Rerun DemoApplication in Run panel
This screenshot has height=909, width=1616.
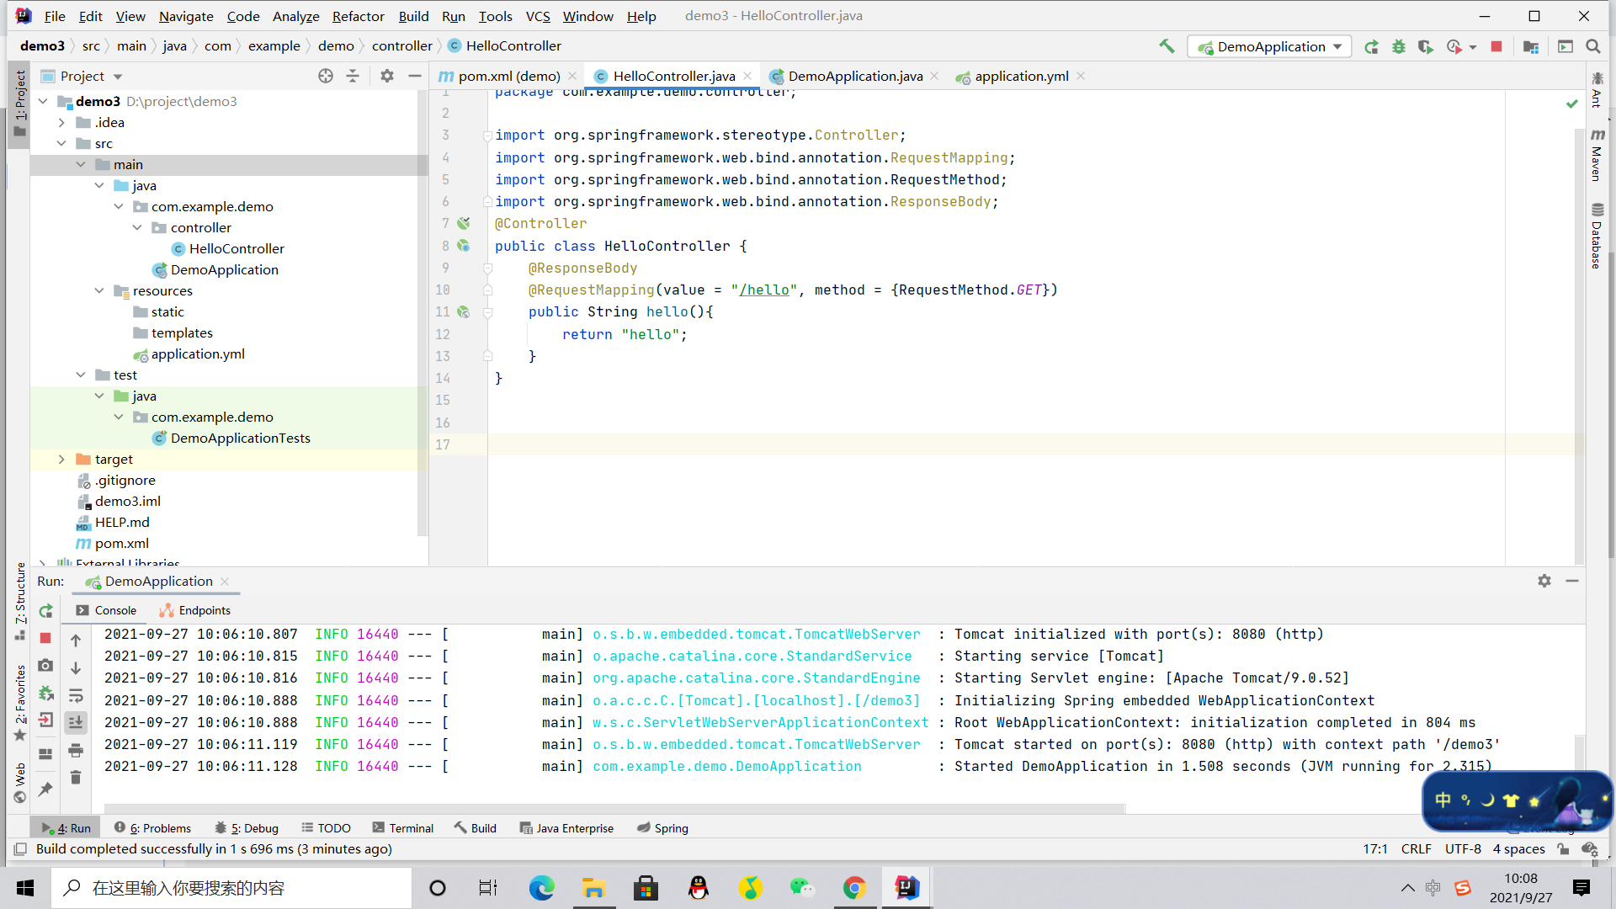[x=46, y=611]
